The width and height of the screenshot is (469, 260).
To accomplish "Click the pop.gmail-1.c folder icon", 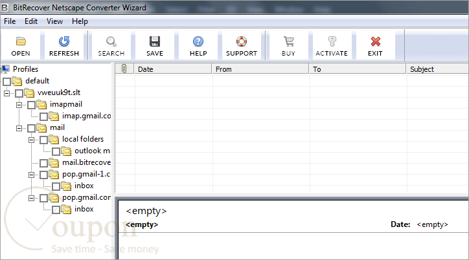I will 54,175.
